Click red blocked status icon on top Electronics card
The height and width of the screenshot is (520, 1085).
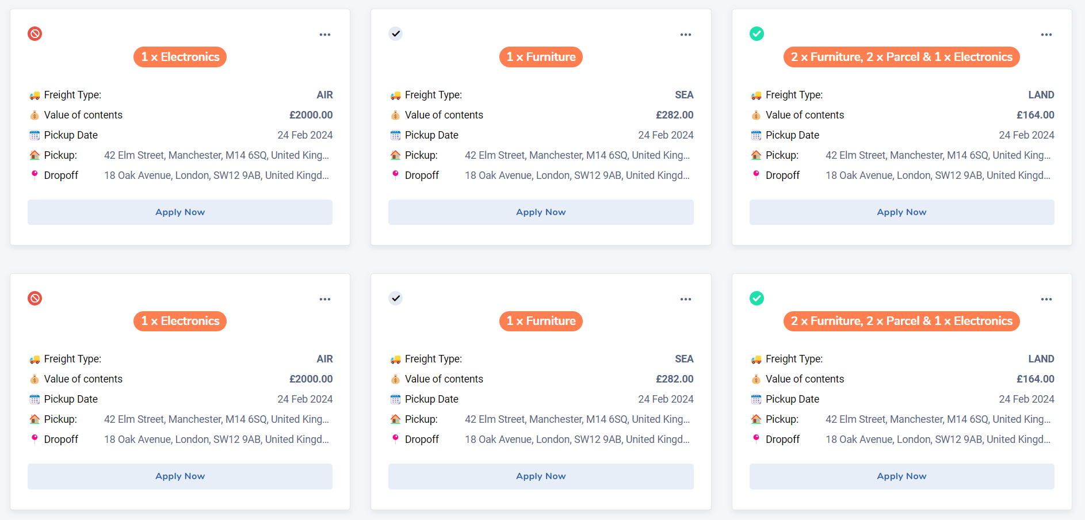tap(35, 34)
